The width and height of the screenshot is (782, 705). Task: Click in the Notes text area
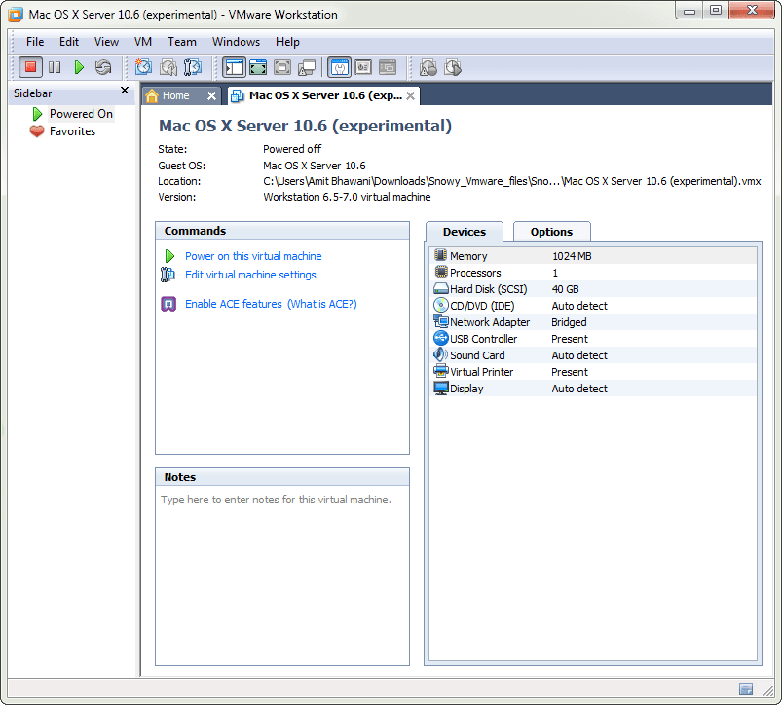tap(282, 575)
